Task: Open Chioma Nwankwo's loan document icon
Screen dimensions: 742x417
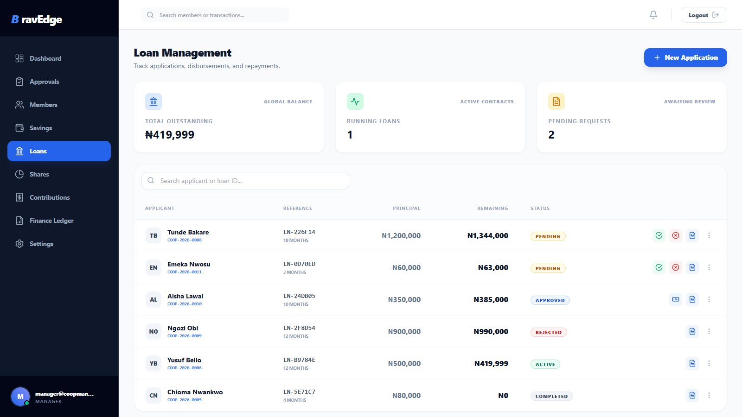Action: coord(692,395)
